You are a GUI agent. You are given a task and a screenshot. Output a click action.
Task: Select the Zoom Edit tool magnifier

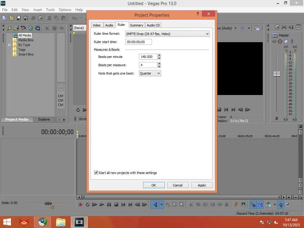[x=181, y=205]
